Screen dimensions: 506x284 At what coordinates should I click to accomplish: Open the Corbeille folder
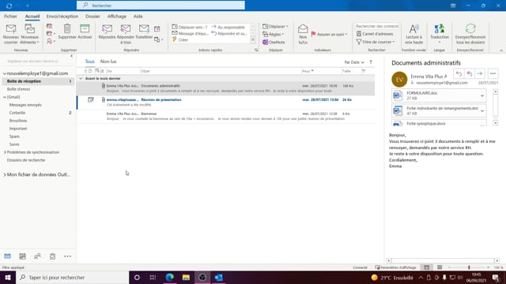17,113
